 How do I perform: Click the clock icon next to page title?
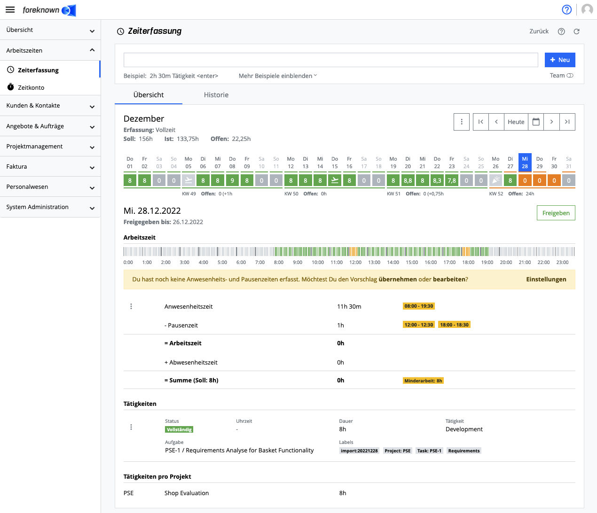[120, 31]
